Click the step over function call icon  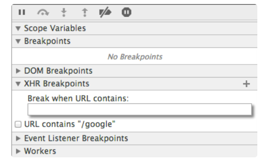pyautogui.click(x=43, y=13)
